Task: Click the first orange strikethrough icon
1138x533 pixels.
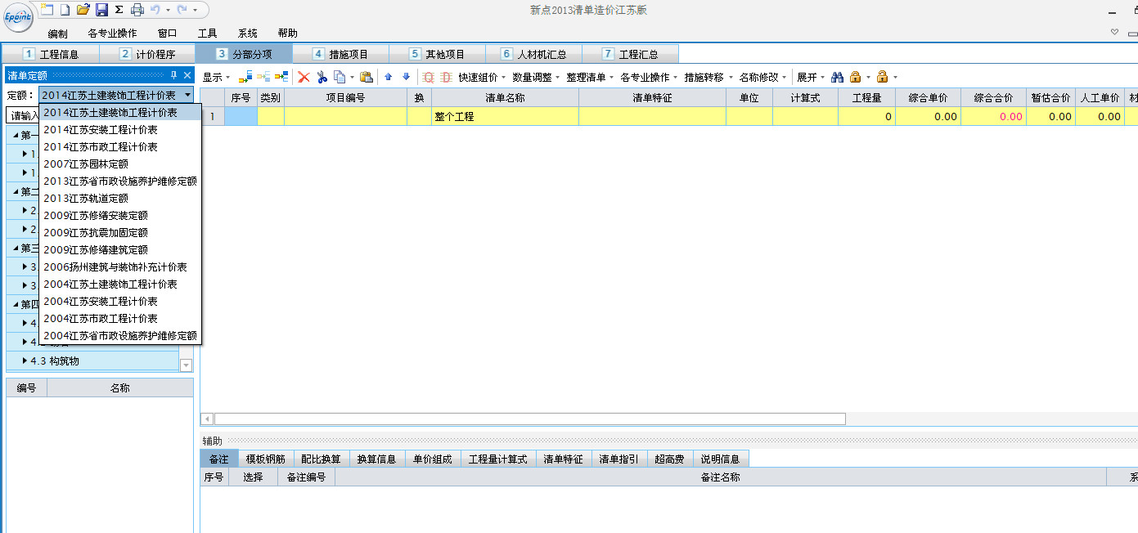Action: click(428, 77)
